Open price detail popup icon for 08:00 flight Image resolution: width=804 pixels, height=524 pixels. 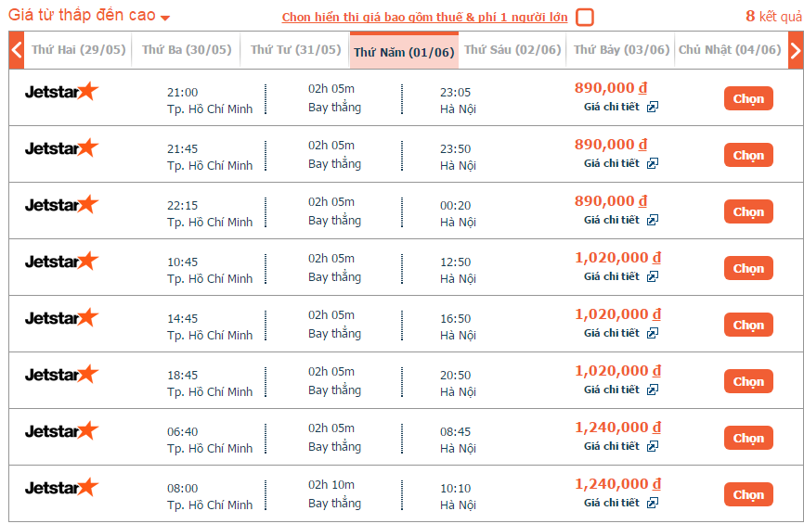click(653, 504)
